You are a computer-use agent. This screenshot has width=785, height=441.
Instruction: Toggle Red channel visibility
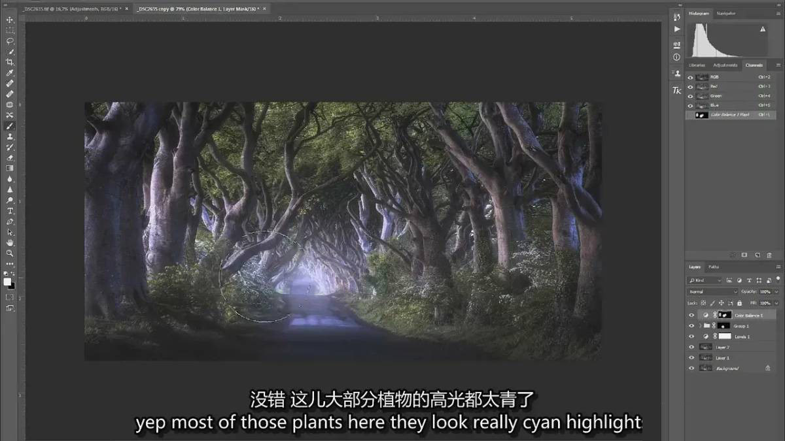point(691,86)
